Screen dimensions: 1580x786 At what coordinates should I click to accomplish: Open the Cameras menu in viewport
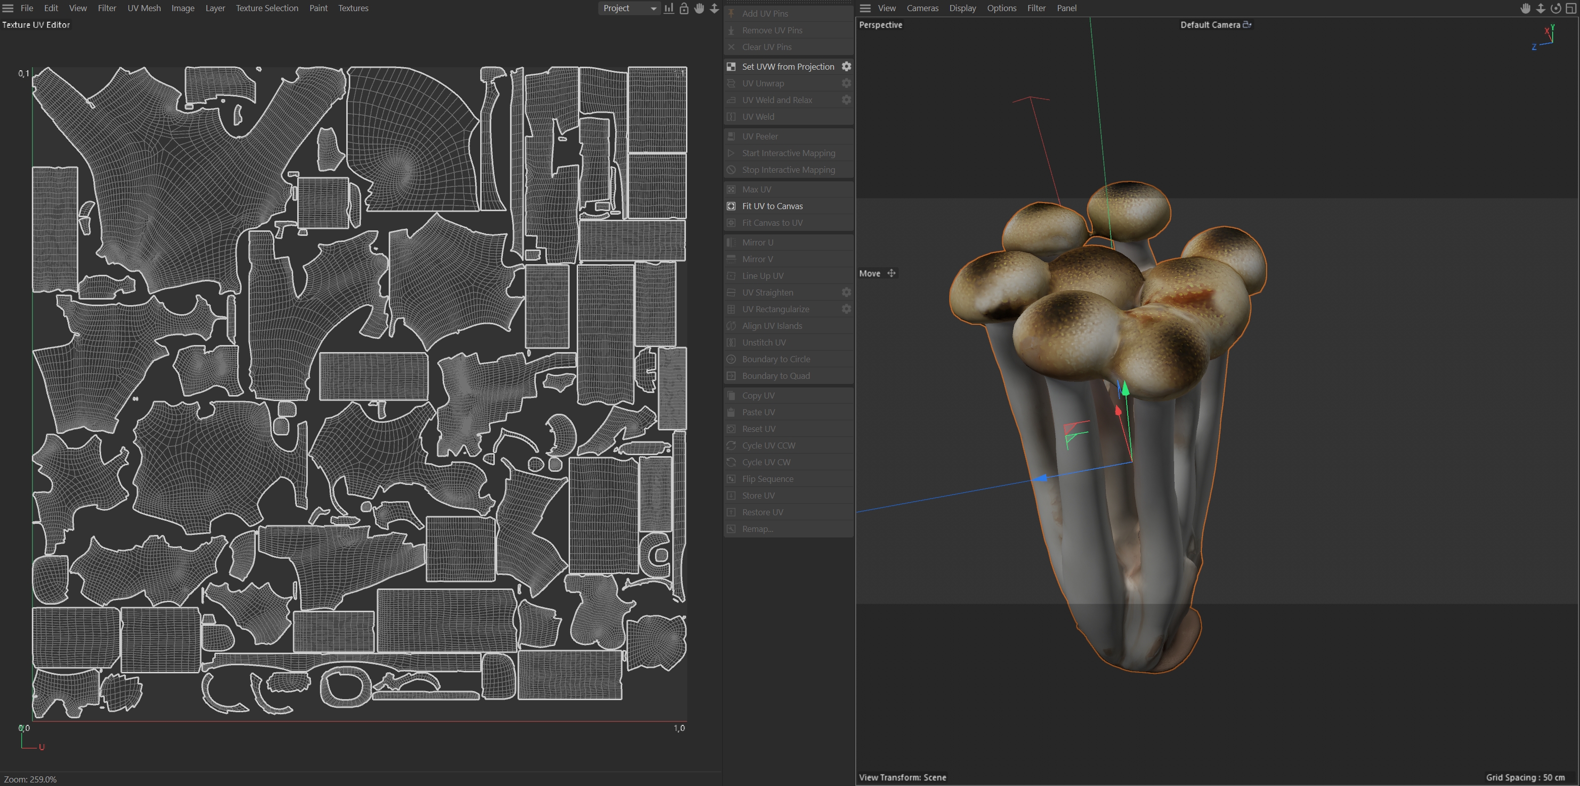click(x=922, y=8)
